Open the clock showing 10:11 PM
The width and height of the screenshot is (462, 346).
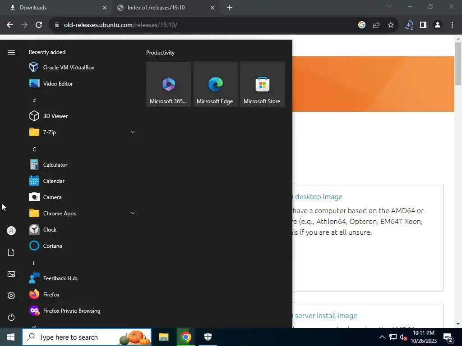(x=424, y=337)
